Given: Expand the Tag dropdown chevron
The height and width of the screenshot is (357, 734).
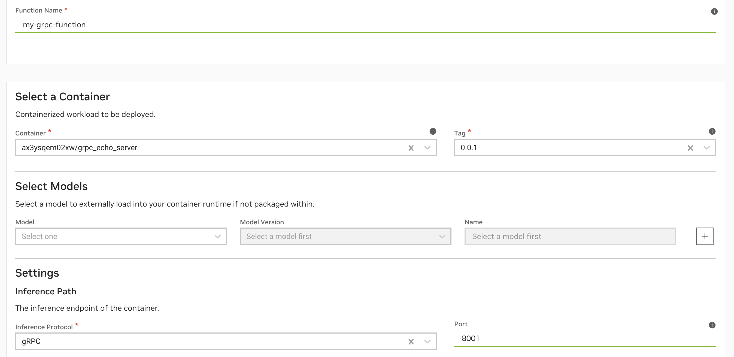Looking at the screenshot, I should (x=706, y=148).
